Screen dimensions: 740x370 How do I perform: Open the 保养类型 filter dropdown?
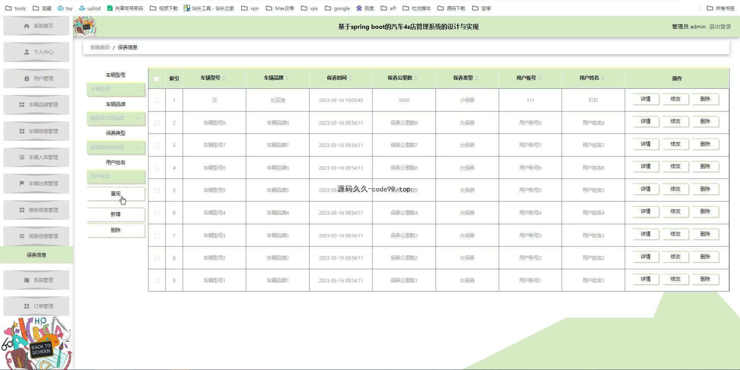pyautogui.click(x=116, y=147)
